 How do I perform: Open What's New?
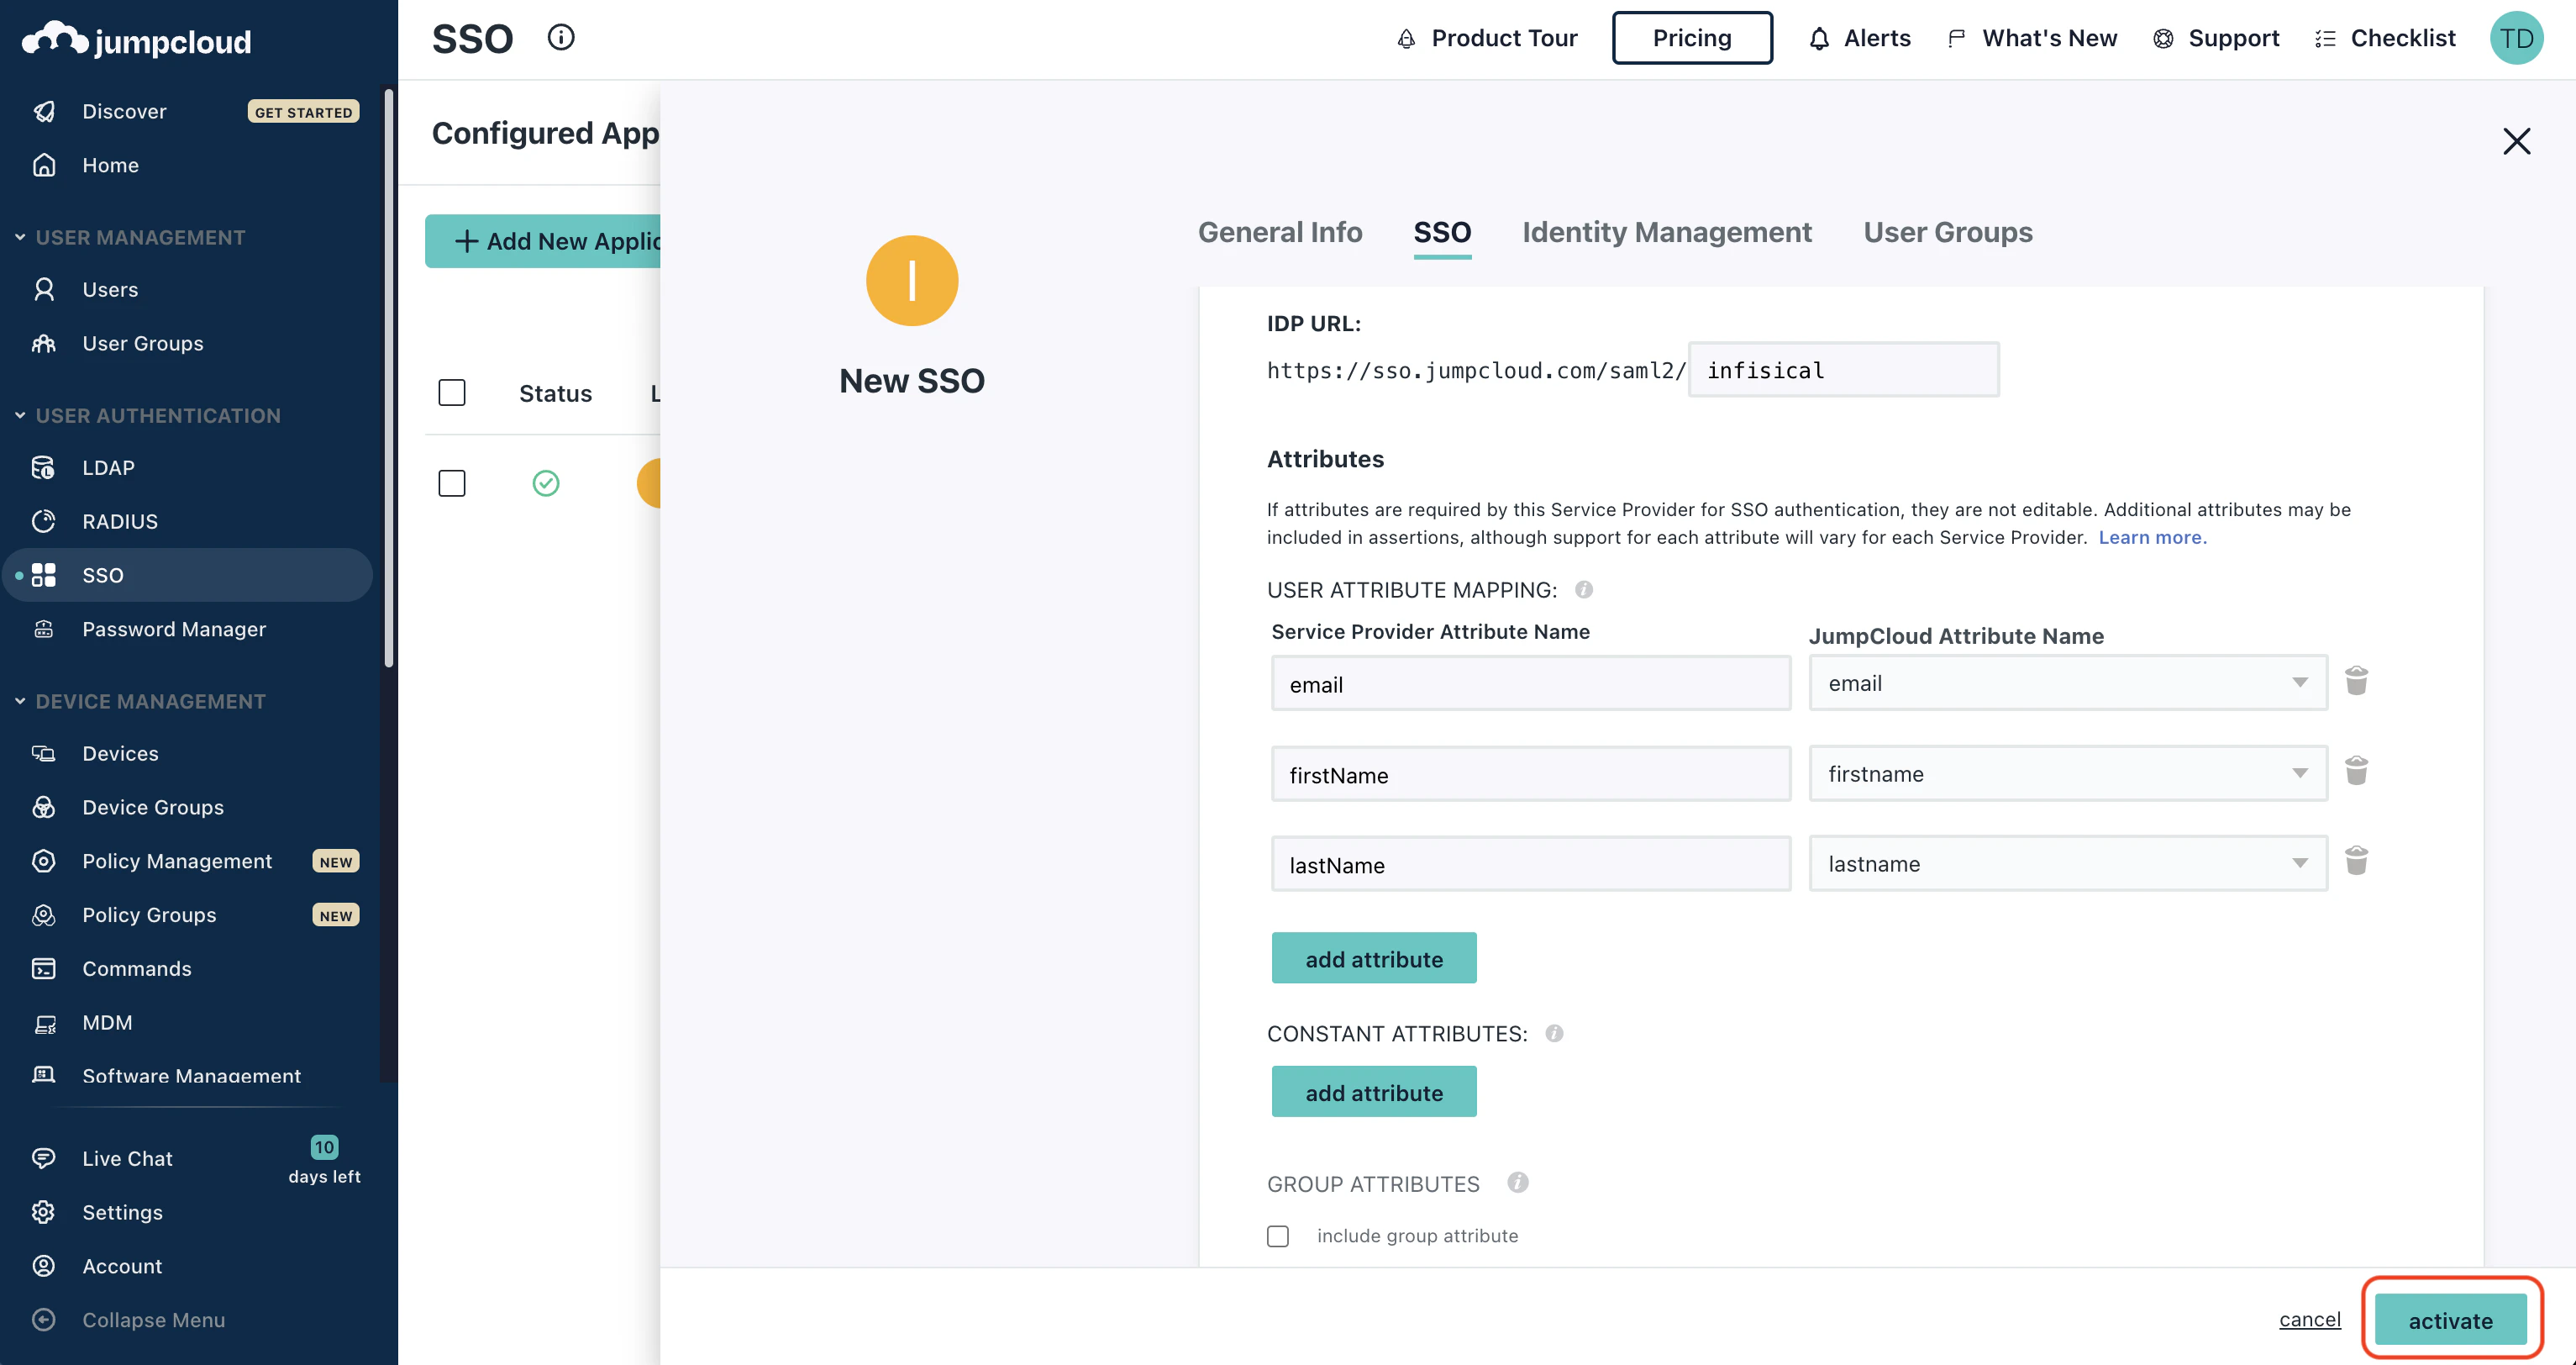[x=2032, y=38]
